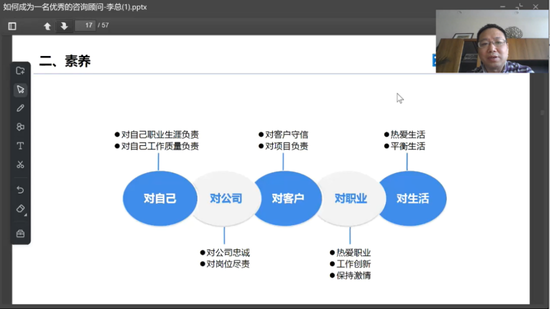Select the pen drawing tool
Image resolution: width=550 pixels, height=309 pixels.
click(20, 108)
